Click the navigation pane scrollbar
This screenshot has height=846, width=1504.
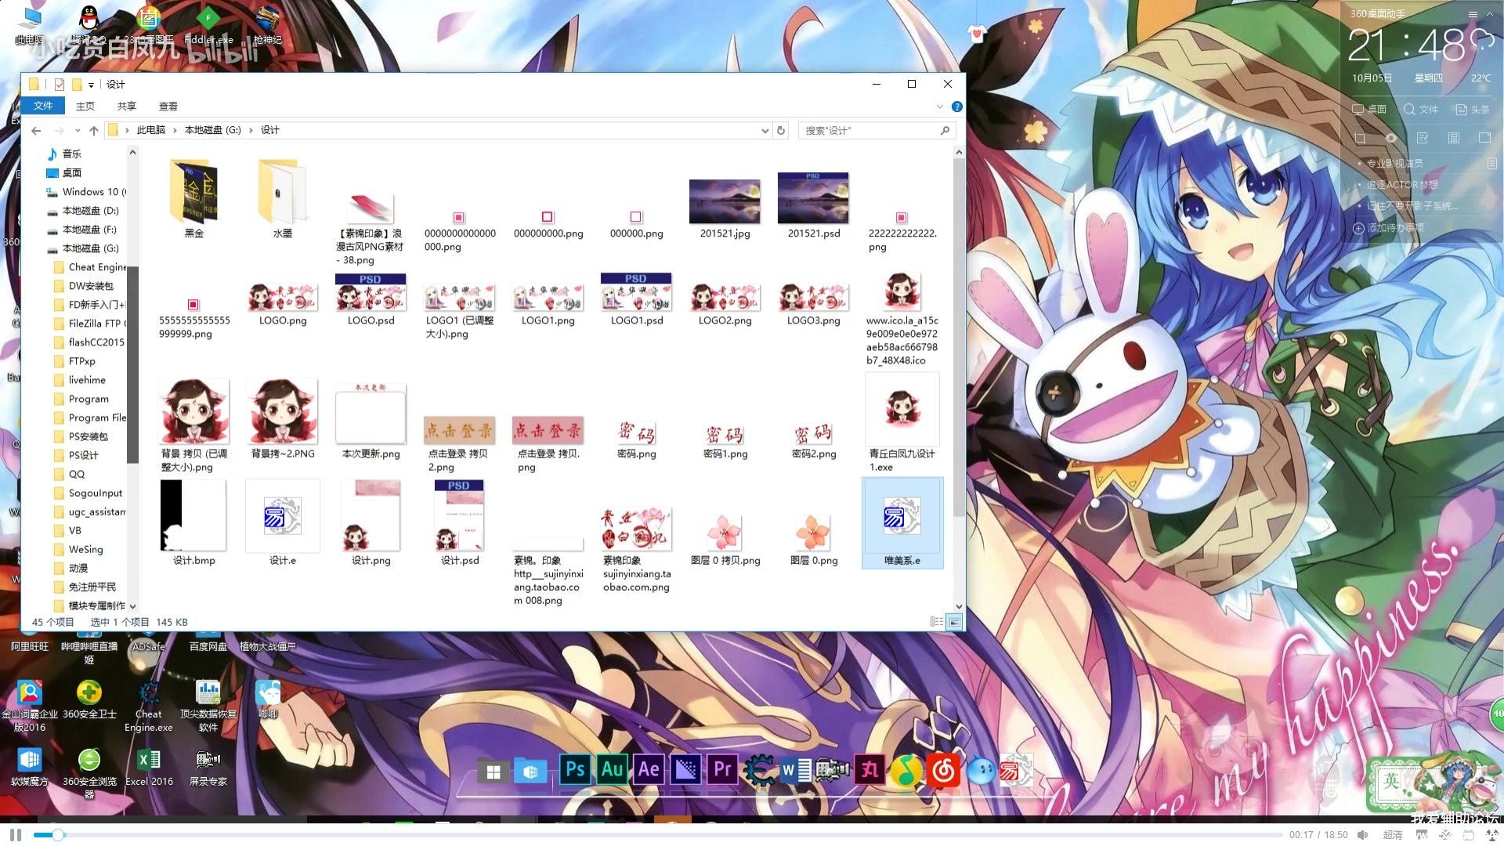(x=132, y=364)
